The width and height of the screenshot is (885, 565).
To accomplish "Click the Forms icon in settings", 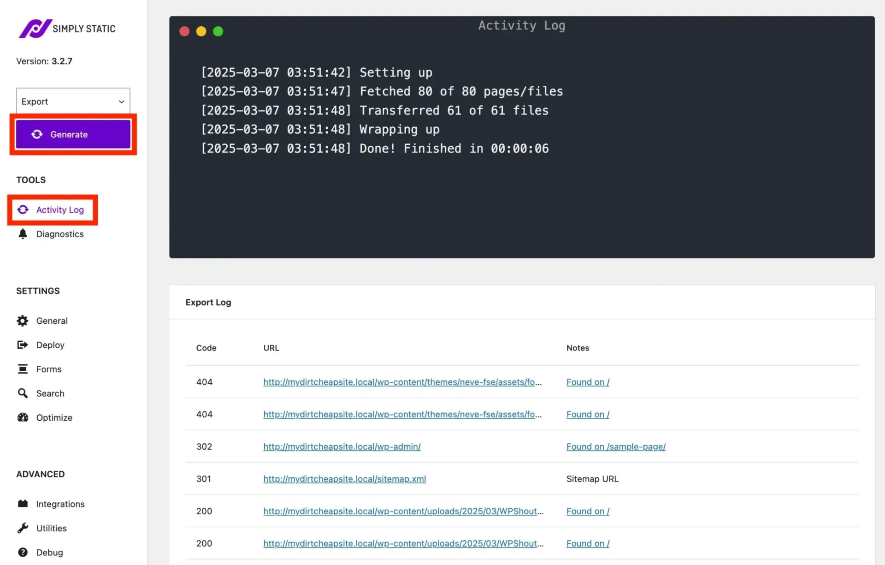I will 23,369.
